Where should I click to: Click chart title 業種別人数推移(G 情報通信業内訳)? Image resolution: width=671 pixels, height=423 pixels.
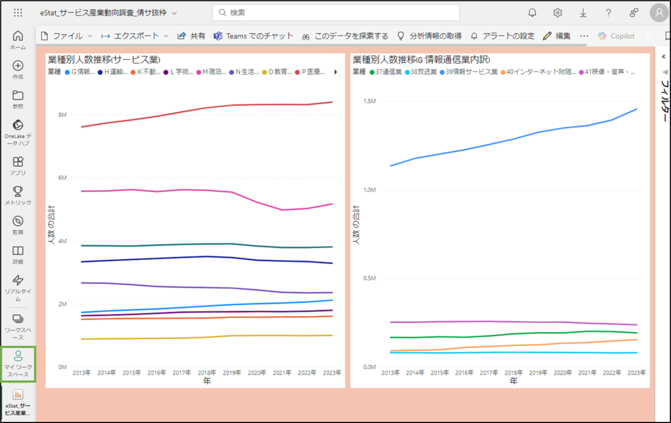pos(422,59)
